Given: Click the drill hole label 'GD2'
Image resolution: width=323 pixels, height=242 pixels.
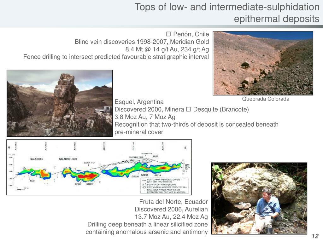Looking at the screenshot, I should click(32, 181).
